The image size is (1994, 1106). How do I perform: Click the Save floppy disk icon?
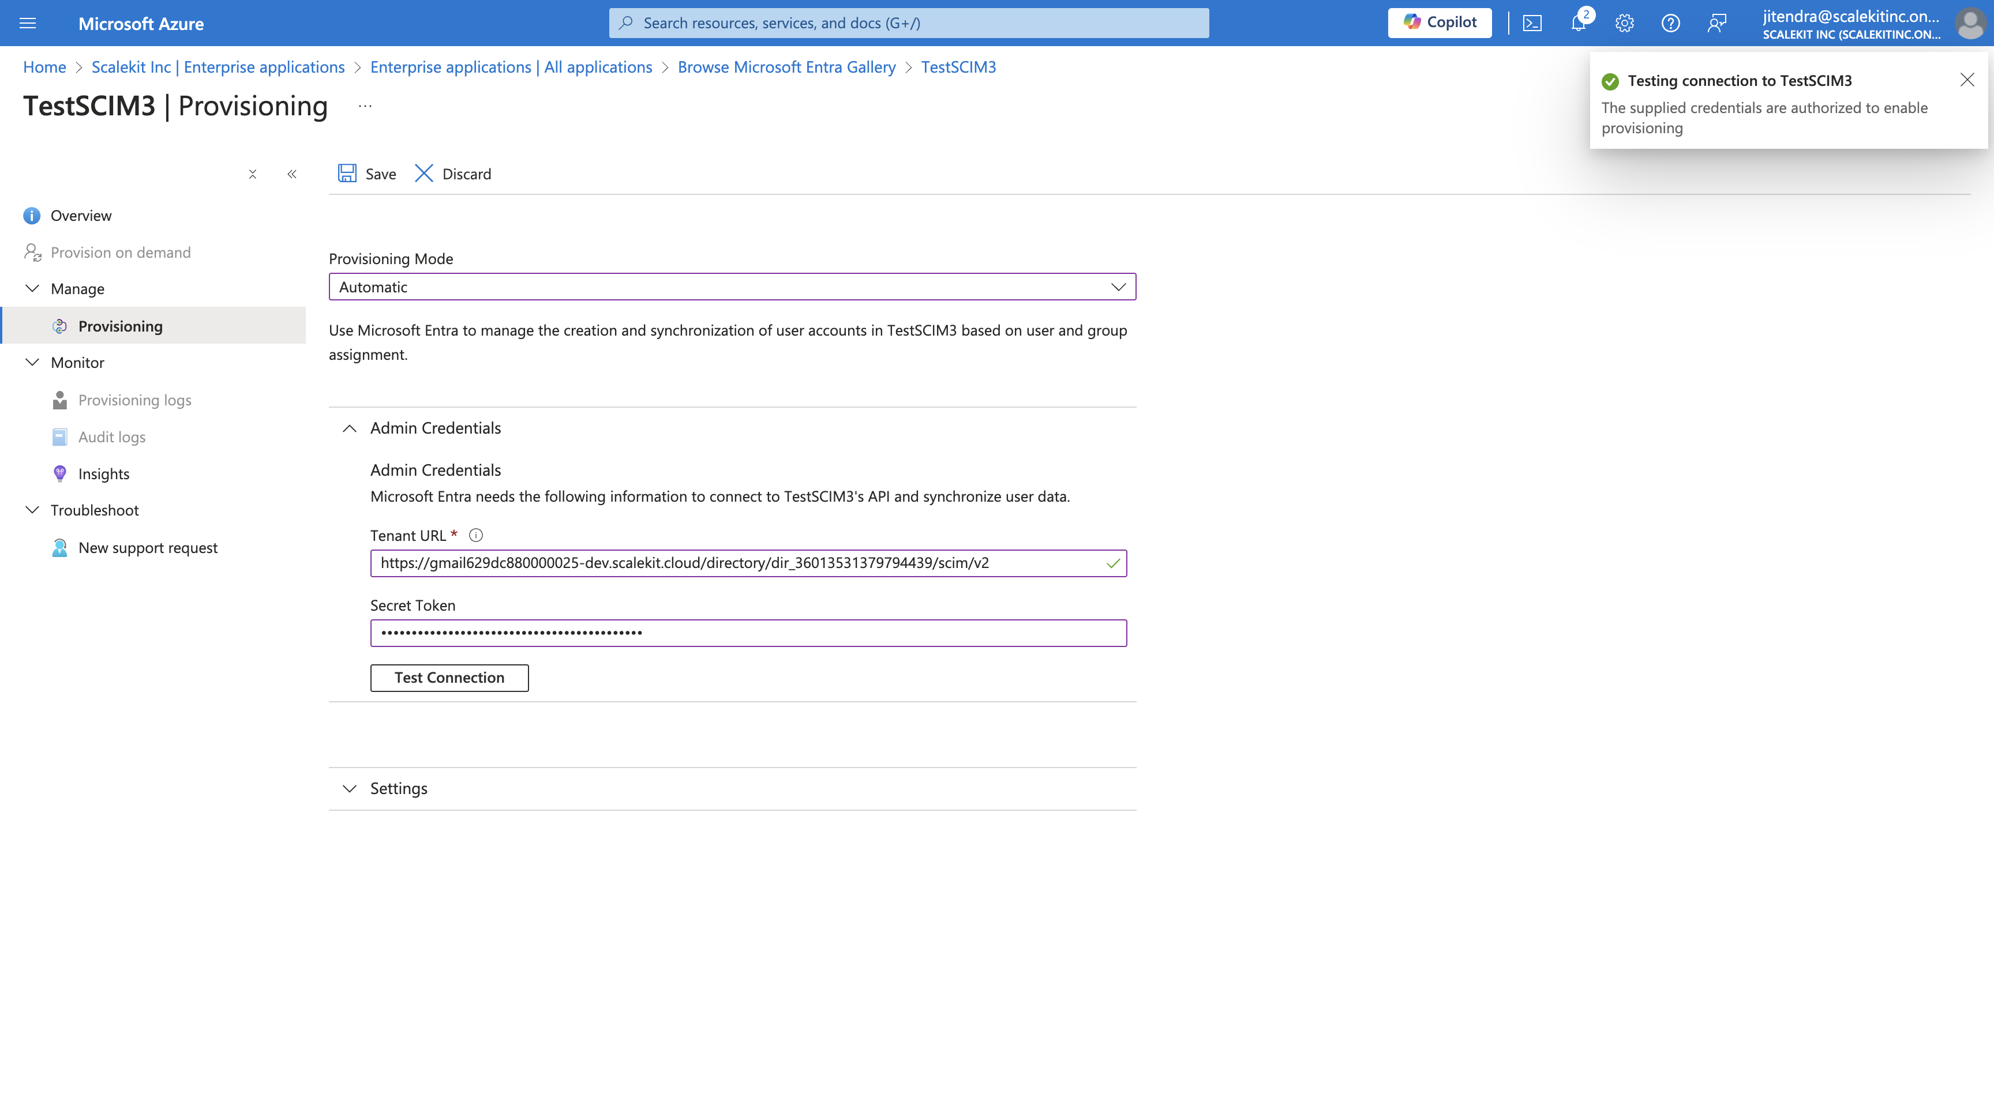[347, 173]
